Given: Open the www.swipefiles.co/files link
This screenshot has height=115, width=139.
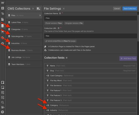Looking at the screenshot, I should [x=60, y=41].
